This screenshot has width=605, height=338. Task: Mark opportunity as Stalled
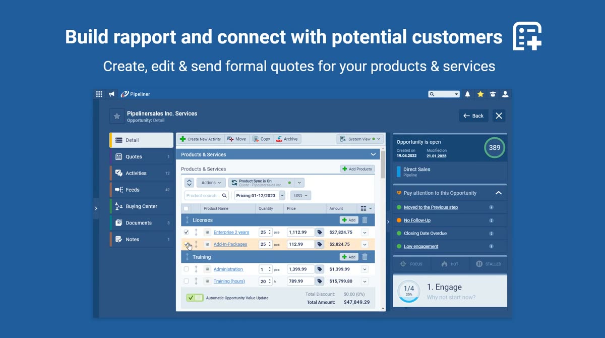(488, 264)
